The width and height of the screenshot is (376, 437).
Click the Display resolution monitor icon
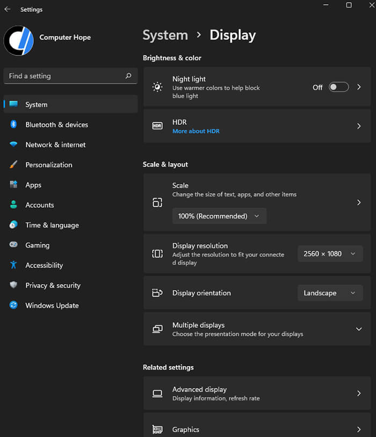[x=157, y=253]
